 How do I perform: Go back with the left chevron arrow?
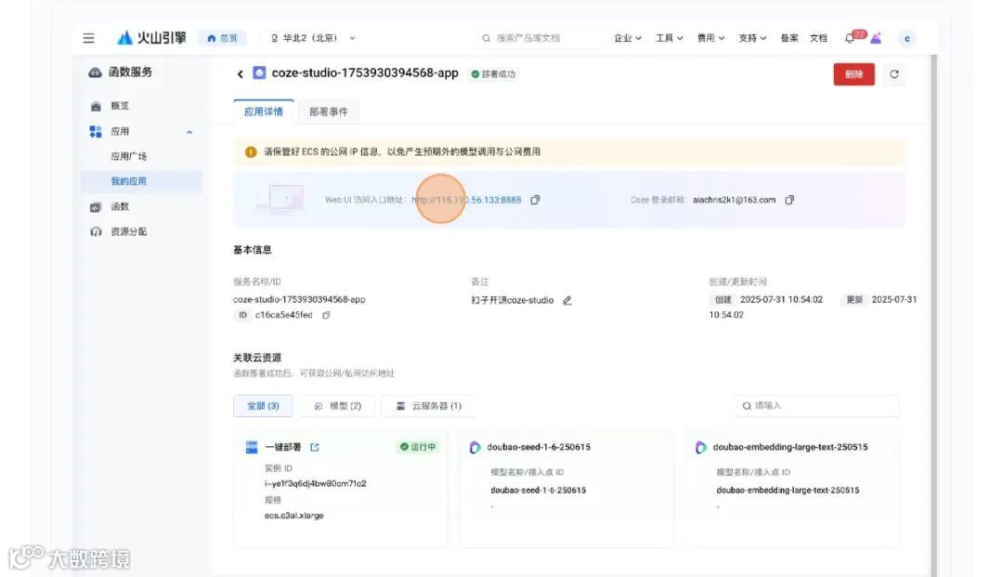click(x=240, y=74)
